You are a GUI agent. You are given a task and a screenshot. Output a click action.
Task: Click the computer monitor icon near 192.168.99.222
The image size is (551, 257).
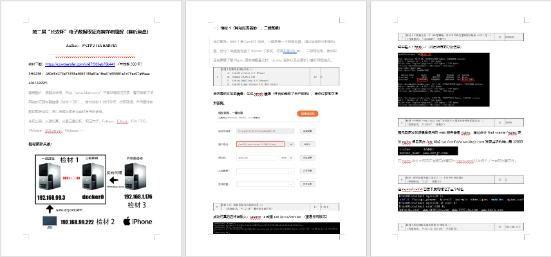click(49, 222)
